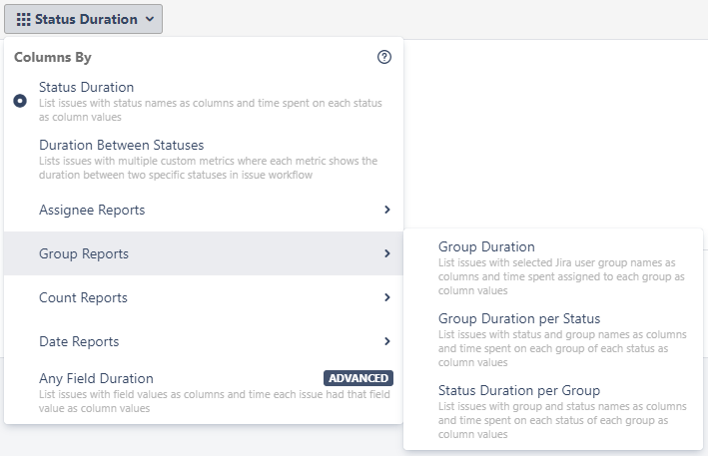
Task: Expand the Group Reports chevron arrow
Action: (x=386, y=254)
